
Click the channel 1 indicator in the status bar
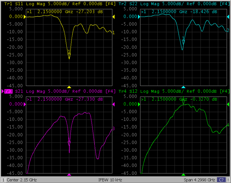[x=3, y=180]
